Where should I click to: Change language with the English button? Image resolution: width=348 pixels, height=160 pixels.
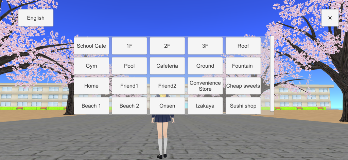click(x=36, y=18)
